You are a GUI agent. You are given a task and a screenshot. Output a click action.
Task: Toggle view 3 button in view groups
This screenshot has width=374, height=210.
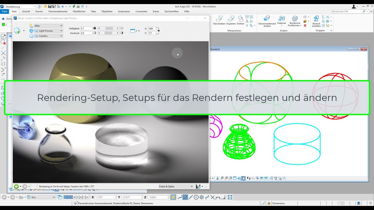(72, 197)
